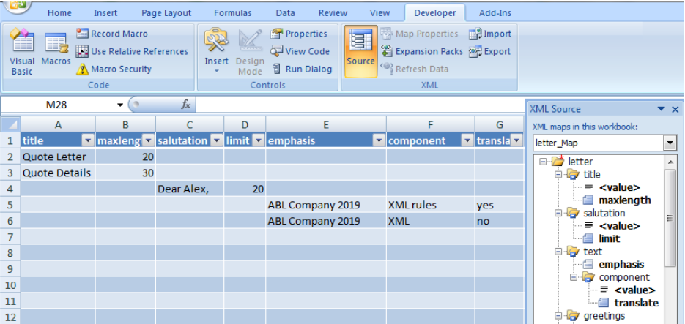Click the insert function fx button
Viewport: 685px width, 324px height.
coord(185,105)
